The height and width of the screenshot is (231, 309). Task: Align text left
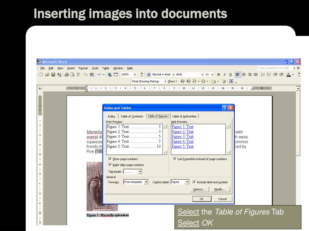(238, 75)
